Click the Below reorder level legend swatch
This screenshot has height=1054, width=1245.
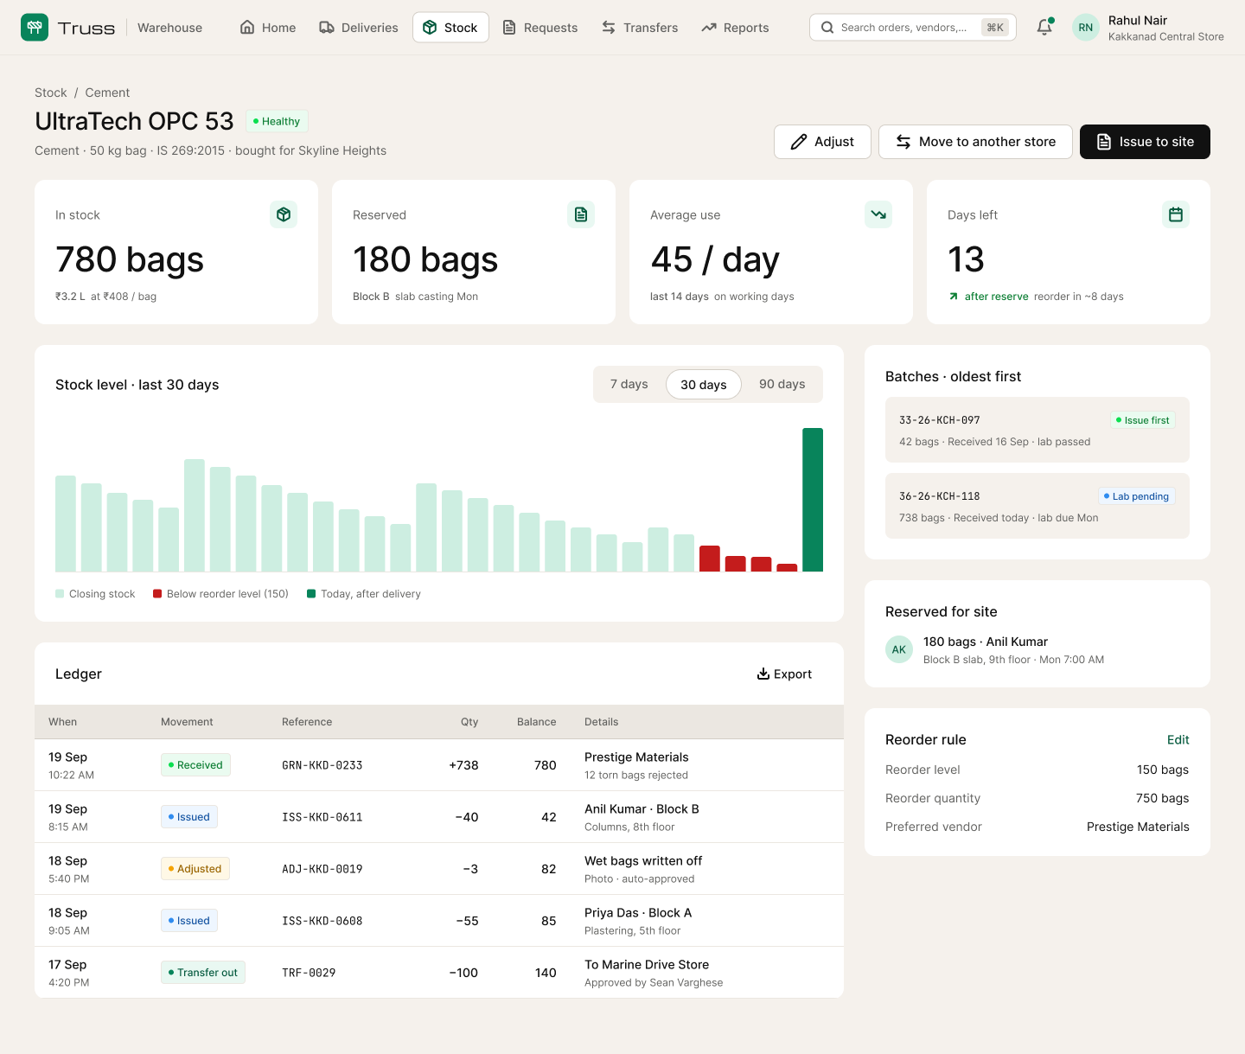157,594
